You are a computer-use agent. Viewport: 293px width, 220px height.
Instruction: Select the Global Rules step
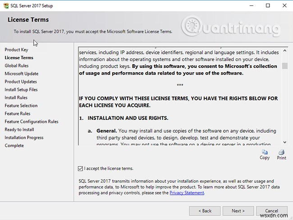[17, 66]
